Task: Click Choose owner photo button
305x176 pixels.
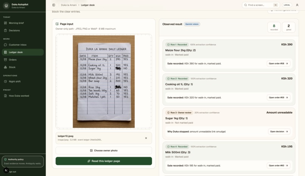Action: coord(104,151)
